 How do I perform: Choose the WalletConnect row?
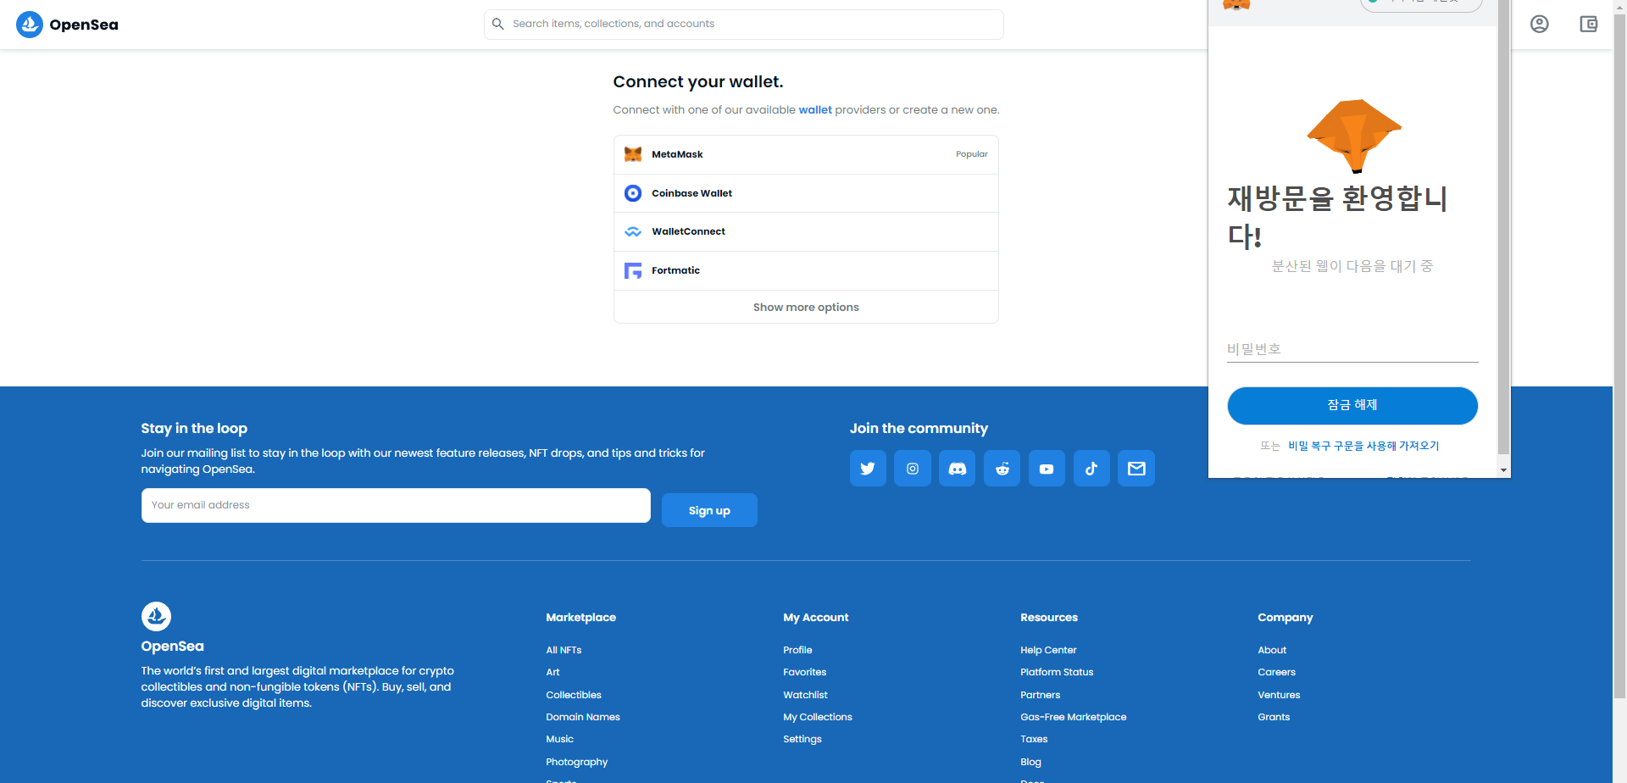(x=806, y=231)
